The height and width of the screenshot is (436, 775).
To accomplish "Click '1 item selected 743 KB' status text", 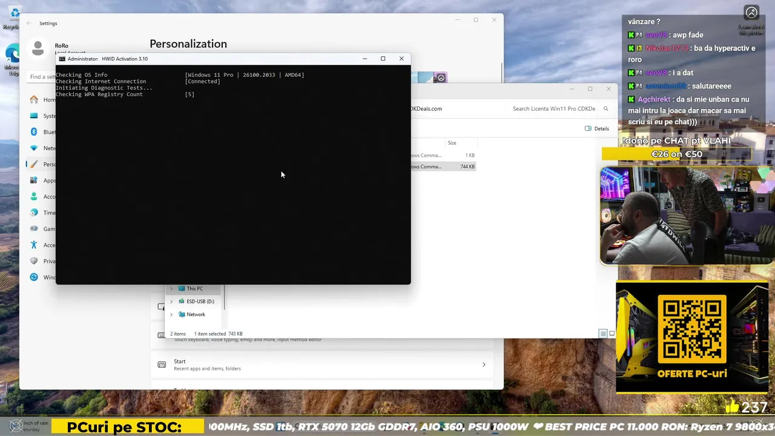I will (x=218, y=334).
